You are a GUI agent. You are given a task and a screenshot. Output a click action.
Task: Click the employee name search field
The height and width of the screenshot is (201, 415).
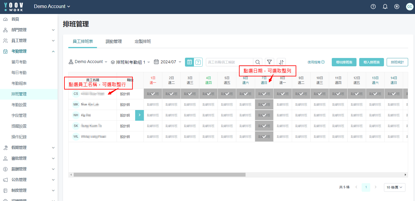point(229,62)
